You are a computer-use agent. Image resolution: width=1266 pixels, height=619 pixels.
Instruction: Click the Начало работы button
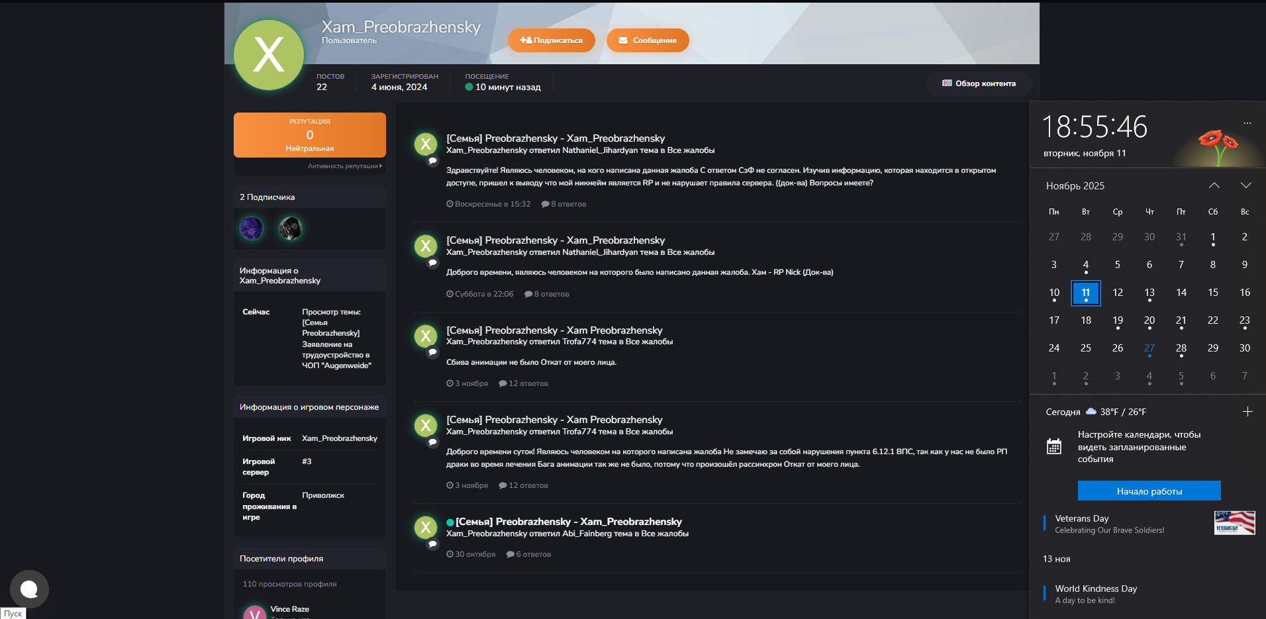click(x=1149, y=491)
